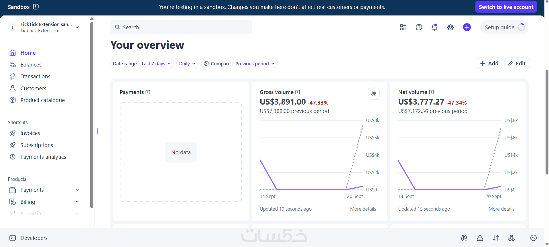Click the binoculars icon on Gross volume card
The height and width of the screenshot is (247, 549).
374,93
